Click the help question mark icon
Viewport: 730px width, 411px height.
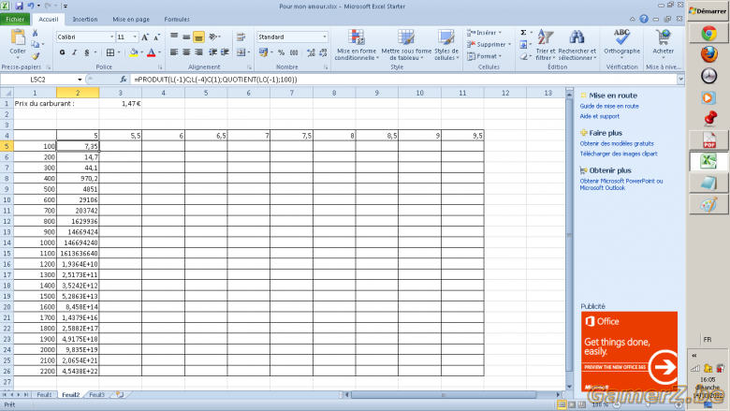click(x=644, y=19)
